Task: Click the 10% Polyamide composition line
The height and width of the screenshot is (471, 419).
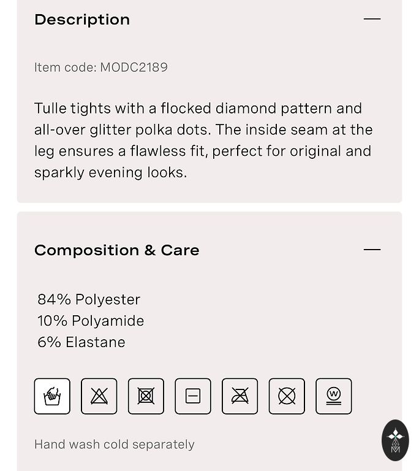Action: [91, 321]
